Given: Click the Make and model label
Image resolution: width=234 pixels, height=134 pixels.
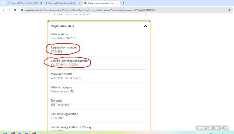Looking at the screenshot, I should [x=61, y=74].
